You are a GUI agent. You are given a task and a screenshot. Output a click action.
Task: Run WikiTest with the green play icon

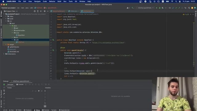click(x=157, y=8)
